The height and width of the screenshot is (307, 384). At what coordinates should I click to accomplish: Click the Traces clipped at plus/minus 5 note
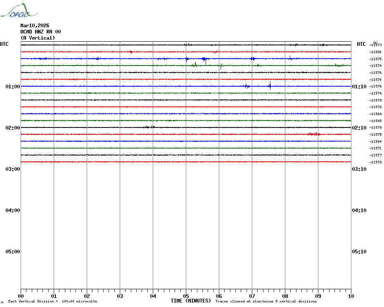point(266,301)
